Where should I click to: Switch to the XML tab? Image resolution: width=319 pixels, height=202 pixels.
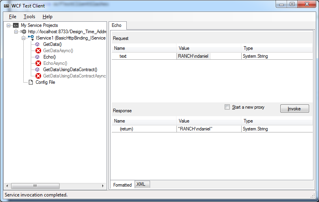(x=142, y=184)
